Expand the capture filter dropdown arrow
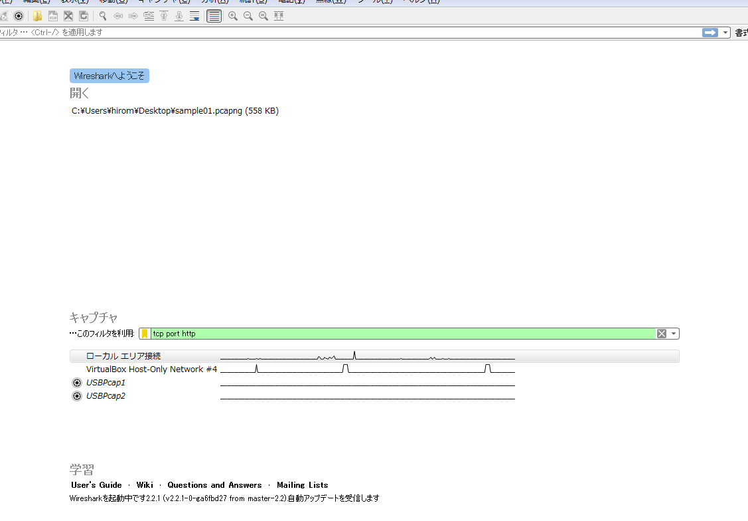The width and height of the screenshot is (748, 521). (x=674, y=334)
